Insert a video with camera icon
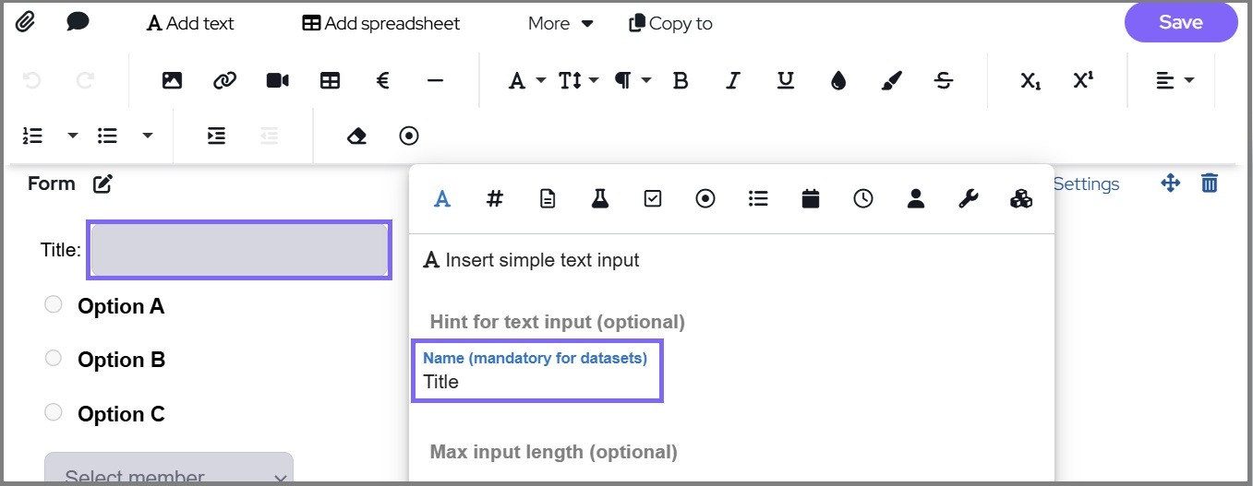Viewport: 1253px width, 486px height. click(x=277, y=81)
